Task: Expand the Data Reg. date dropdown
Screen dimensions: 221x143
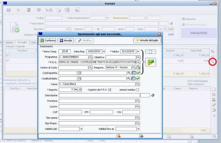Action: (104, 51)
